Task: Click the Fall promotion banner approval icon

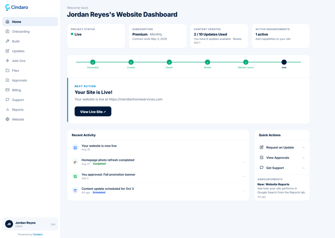Action: click(x=75, y=176)
